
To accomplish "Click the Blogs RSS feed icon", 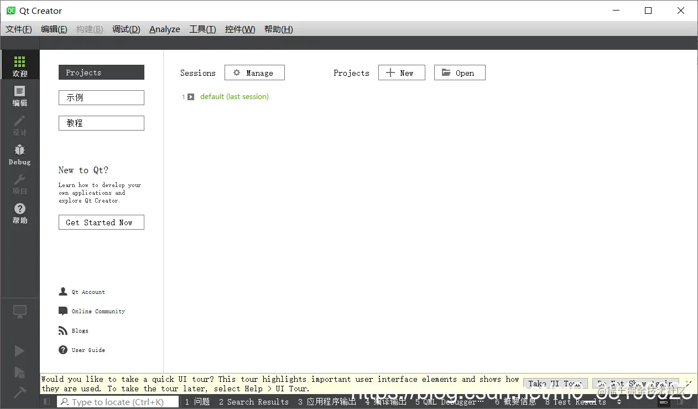I will (x=63, y=330).
